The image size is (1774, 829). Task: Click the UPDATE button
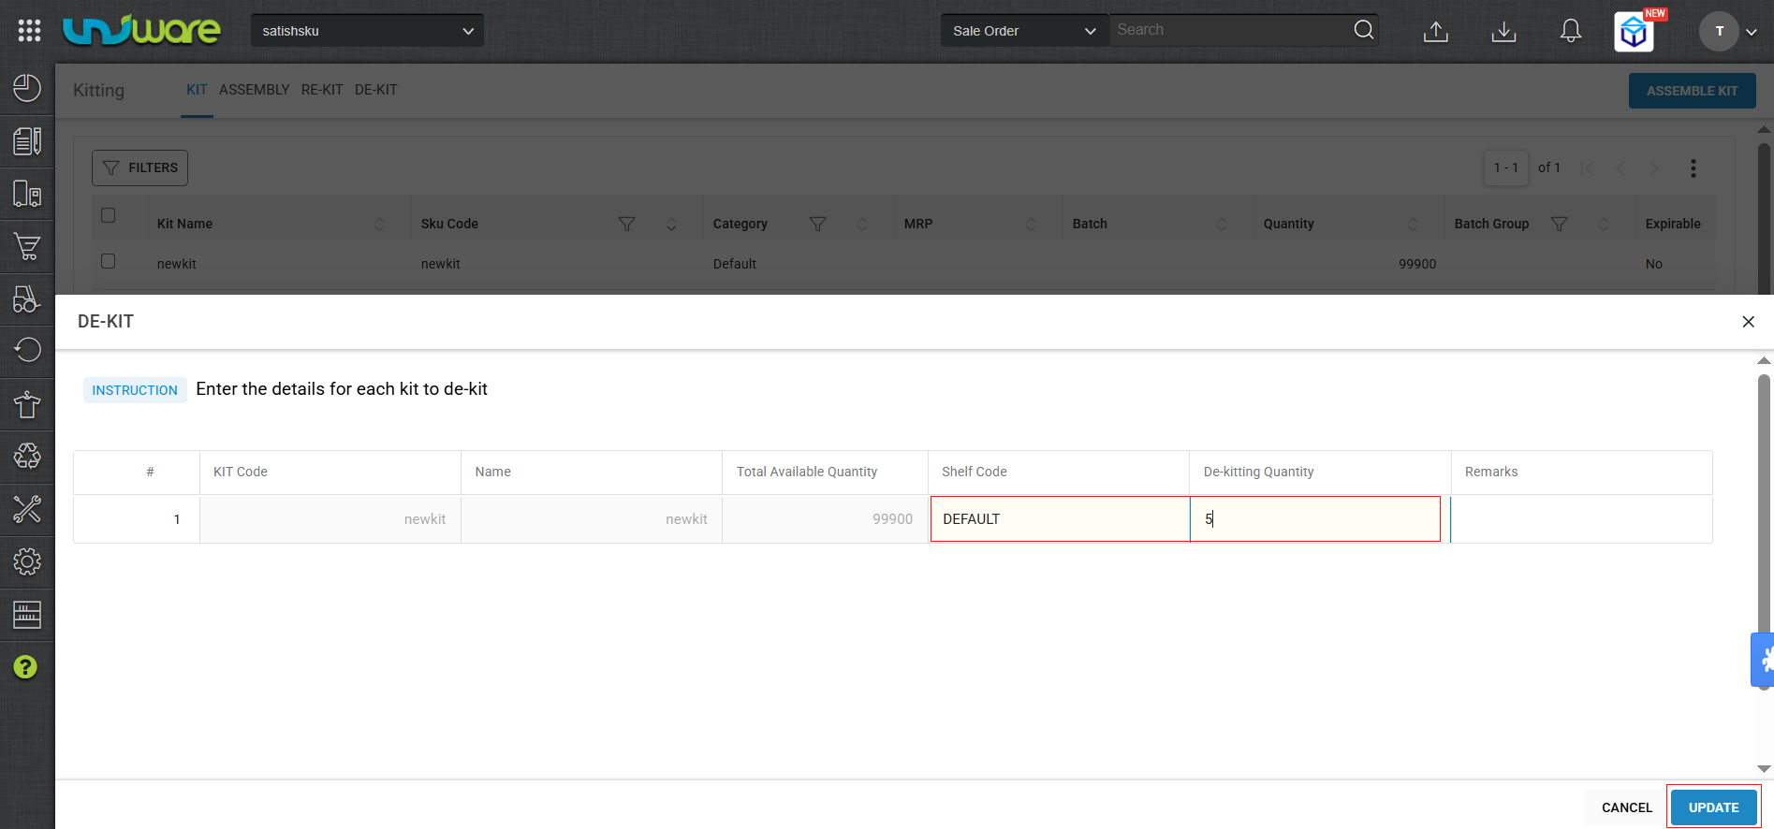coord(1713,807)
